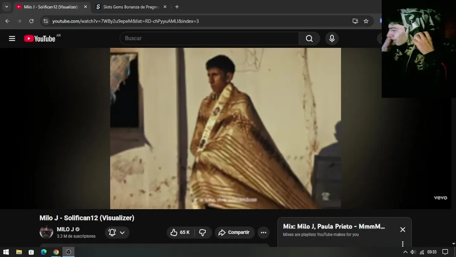
Task: Show hidden system tray icons
Action: 405,252
